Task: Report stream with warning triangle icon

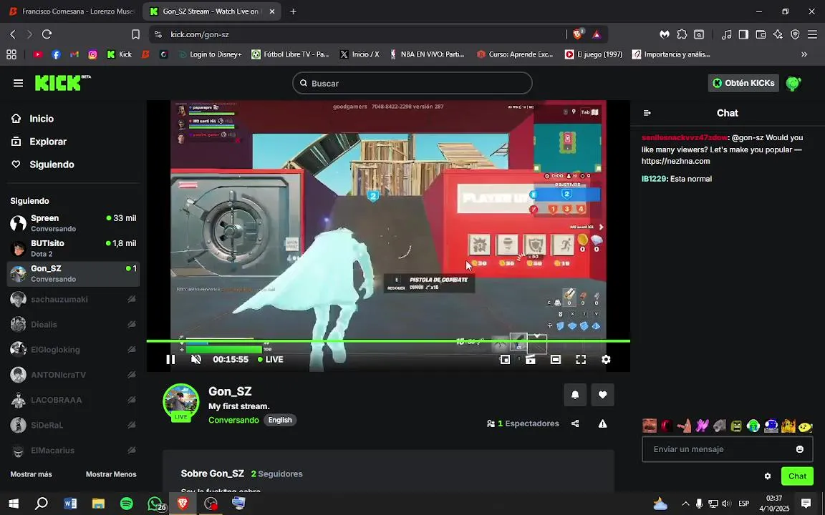Action: pos(602,423)
